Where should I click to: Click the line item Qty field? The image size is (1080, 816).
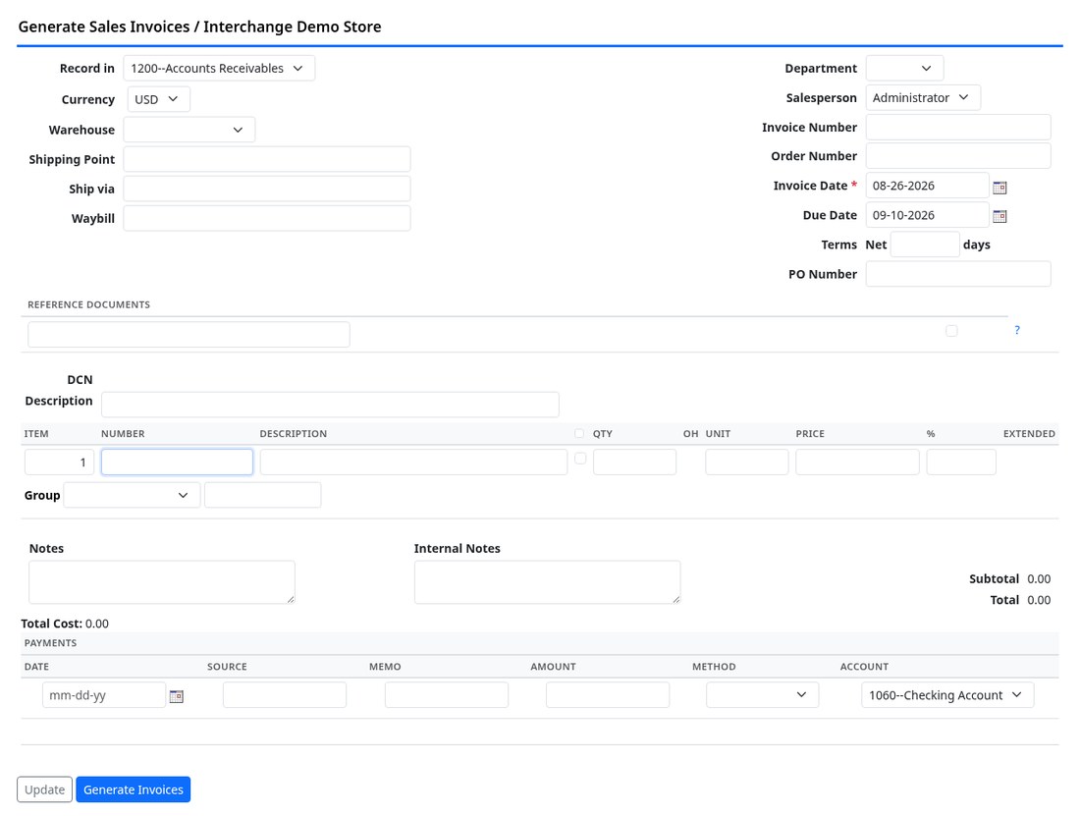[634, 462]
